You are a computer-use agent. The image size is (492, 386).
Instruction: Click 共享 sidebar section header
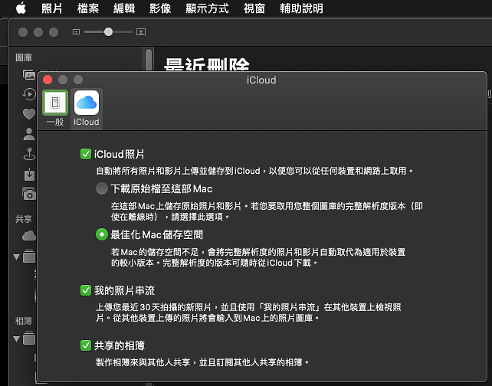(x=24, y=219)
